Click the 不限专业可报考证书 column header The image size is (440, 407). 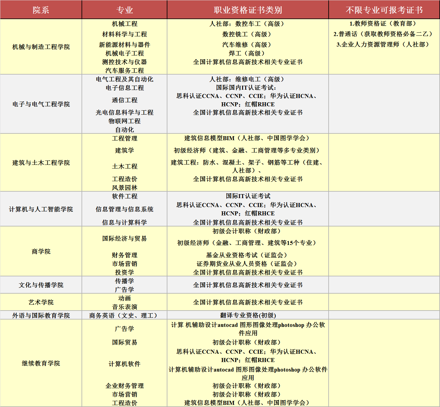(x=384, y=10)
